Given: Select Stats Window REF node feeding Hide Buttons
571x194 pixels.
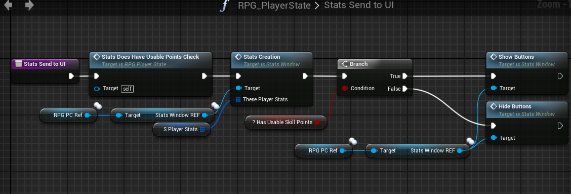Looking at the screenshot, I should coord(418,150).
